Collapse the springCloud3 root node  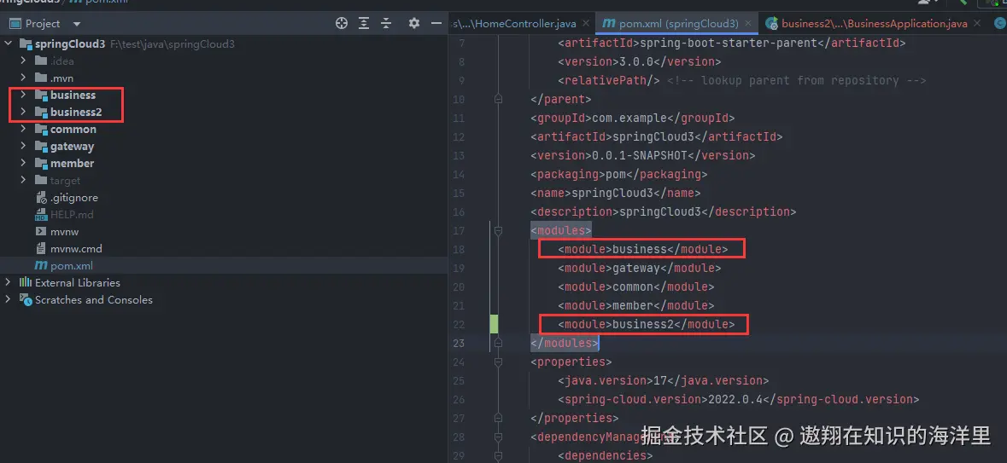9,44
